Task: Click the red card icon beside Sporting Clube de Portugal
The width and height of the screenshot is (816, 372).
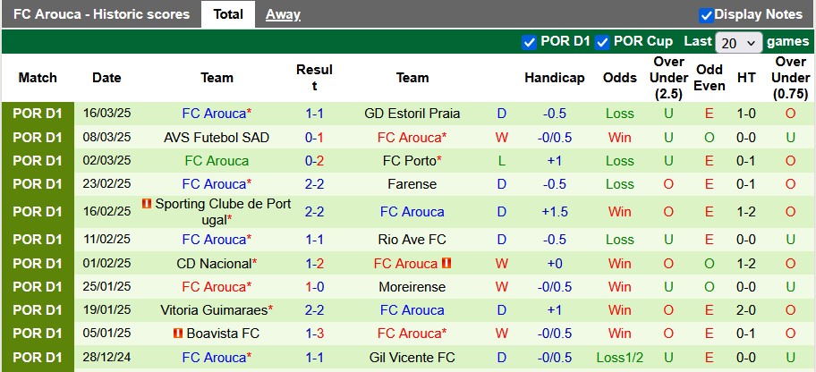Action: (147, 204)
